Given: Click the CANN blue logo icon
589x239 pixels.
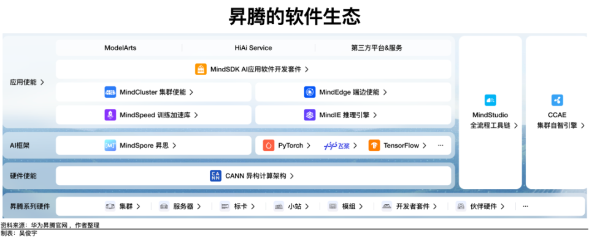Looking at the screenshot, I should coord(215,176).
